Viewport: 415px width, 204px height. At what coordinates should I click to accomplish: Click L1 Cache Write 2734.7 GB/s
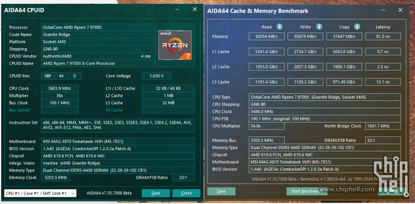[x=305, y=52]
